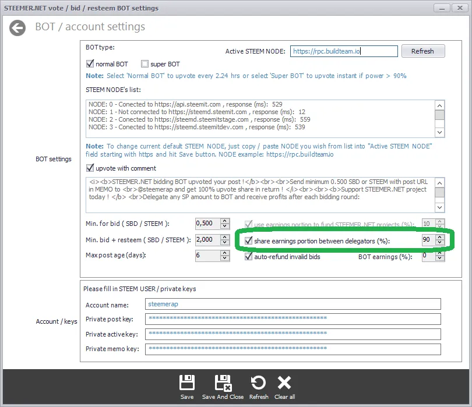This screenshot has height=407, width=472.
Task: Click the comment box scrollbar thumb
Action: pos(439,192)
